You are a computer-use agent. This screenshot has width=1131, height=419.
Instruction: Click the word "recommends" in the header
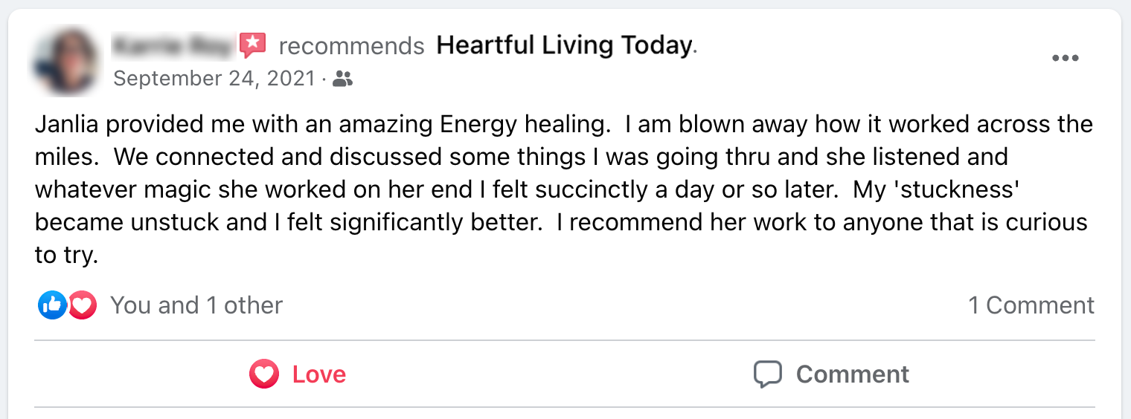click(351, 46)
